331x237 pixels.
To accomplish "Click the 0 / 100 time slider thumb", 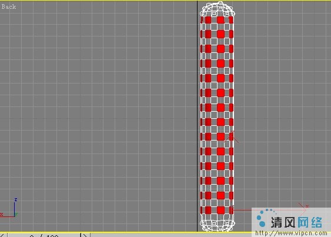I will (44, 235).
